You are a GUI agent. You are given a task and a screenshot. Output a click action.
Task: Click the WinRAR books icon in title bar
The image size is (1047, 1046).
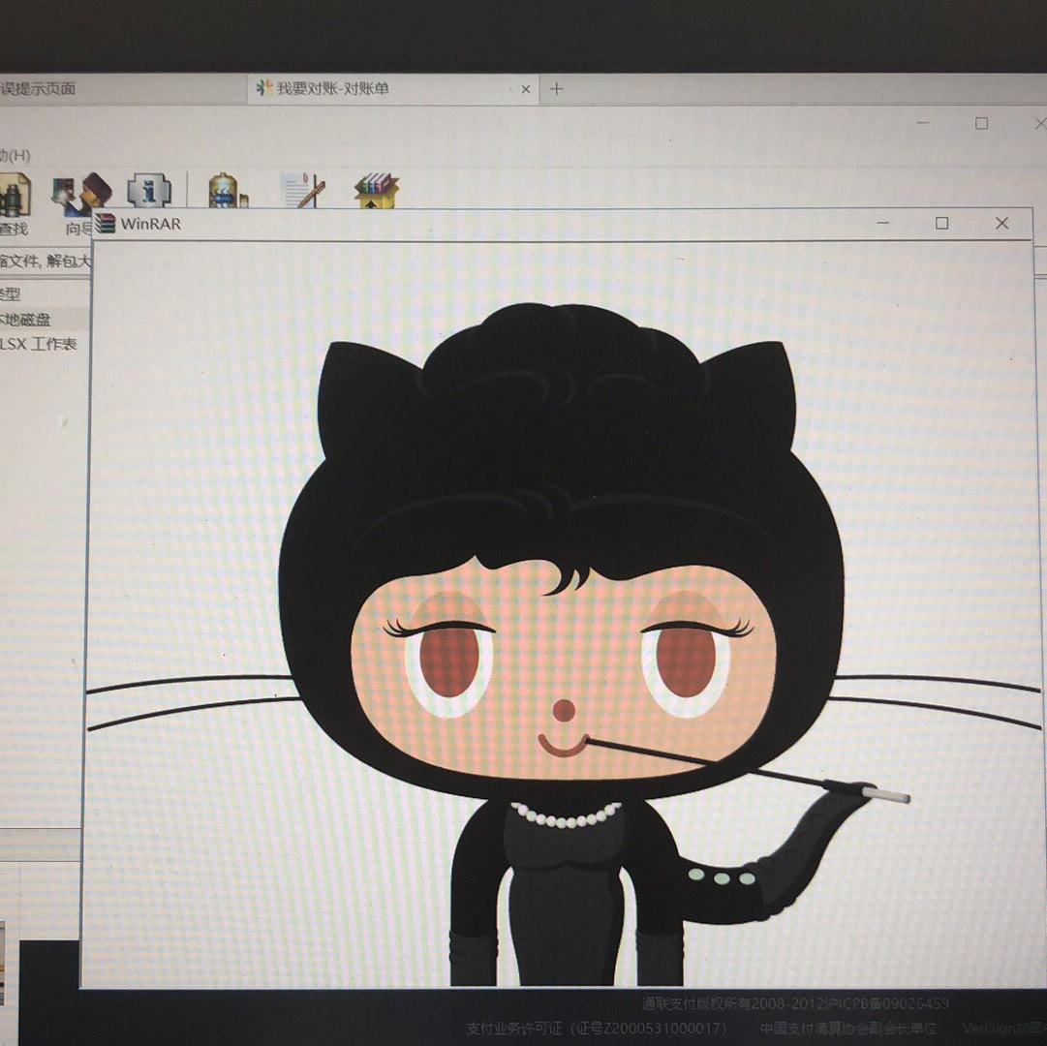[106, 224]
